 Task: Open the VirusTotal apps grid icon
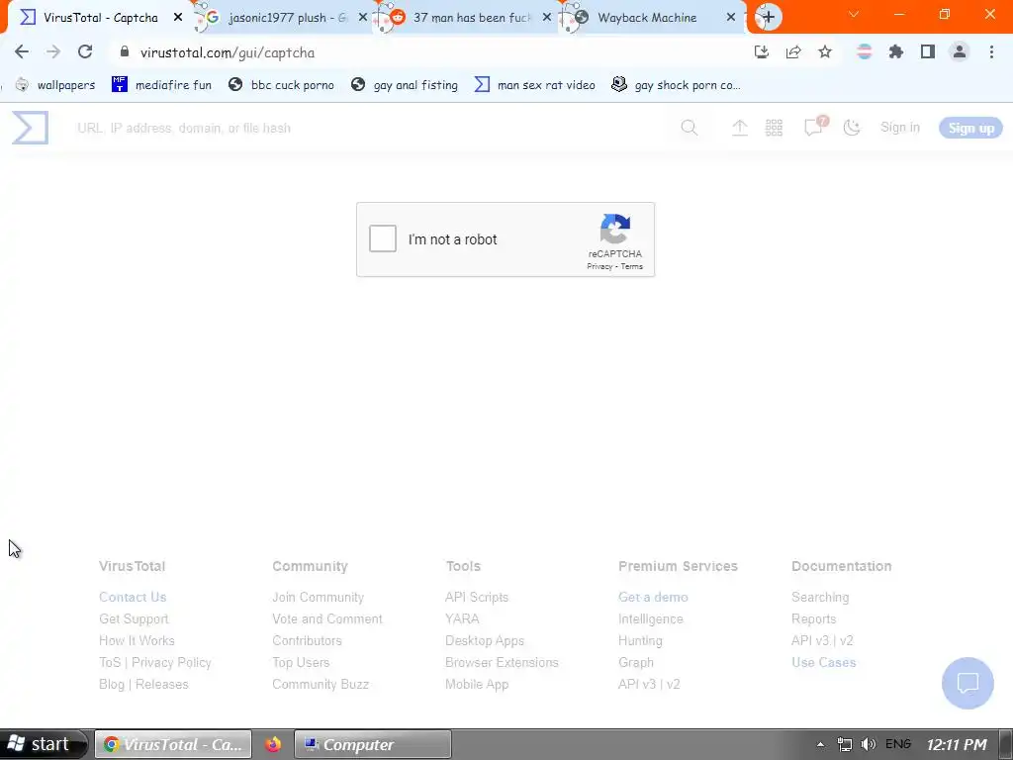pyautogui.click(x=774, y=128)
